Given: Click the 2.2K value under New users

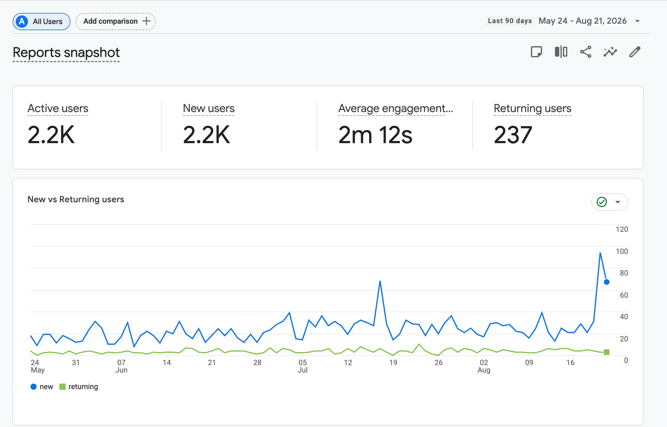Looking at the screenshot, I should point(207,135).
